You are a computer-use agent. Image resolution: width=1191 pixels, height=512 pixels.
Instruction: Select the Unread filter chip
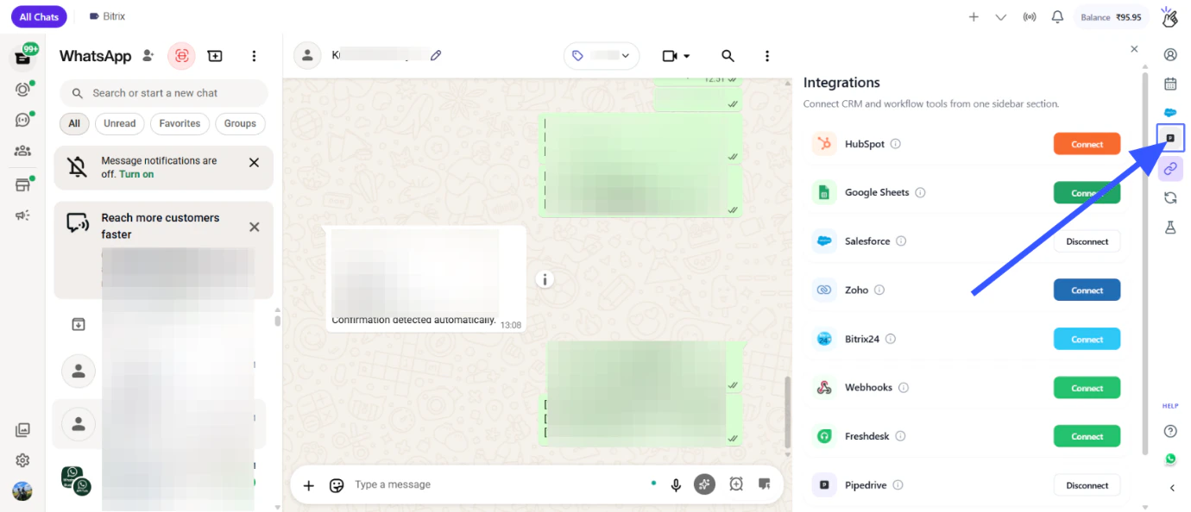point(119,123)
